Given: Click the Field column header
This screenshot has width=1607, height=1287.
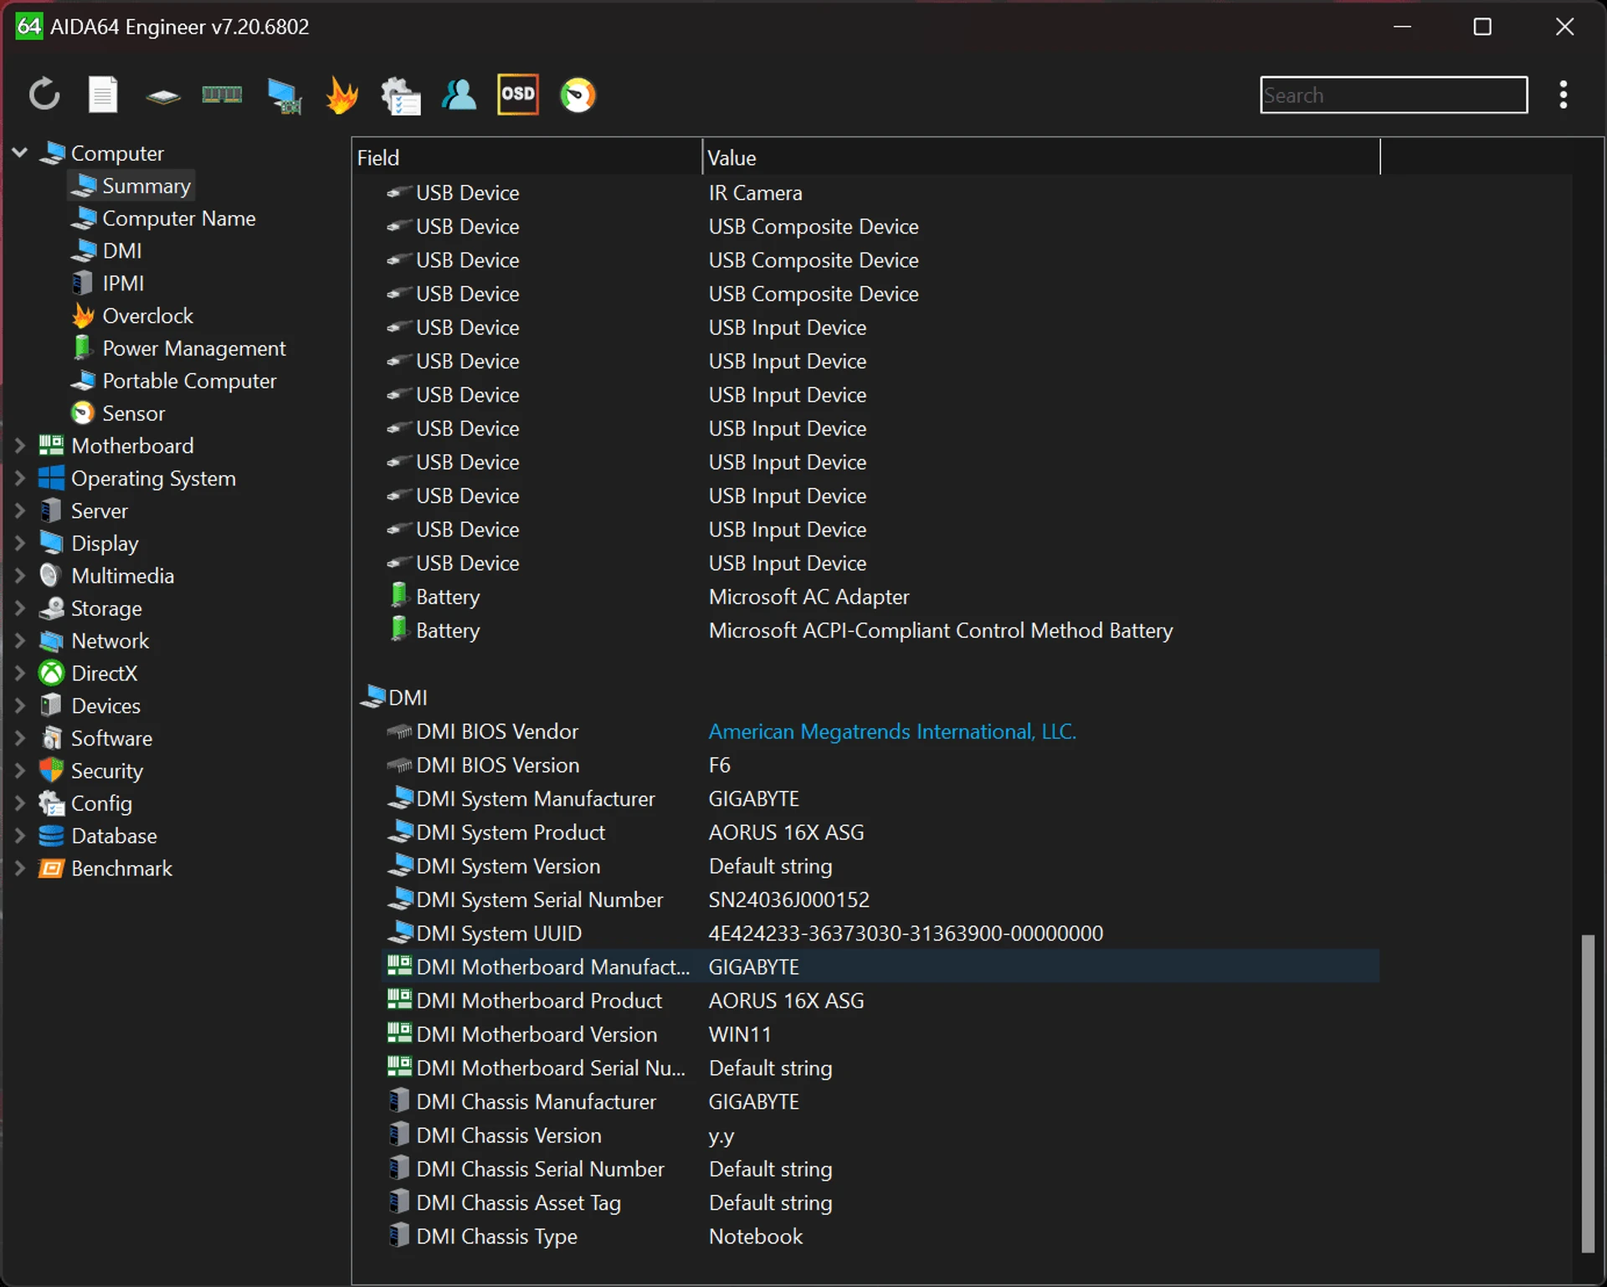Looking at the screenshot, I should point(526,157).
